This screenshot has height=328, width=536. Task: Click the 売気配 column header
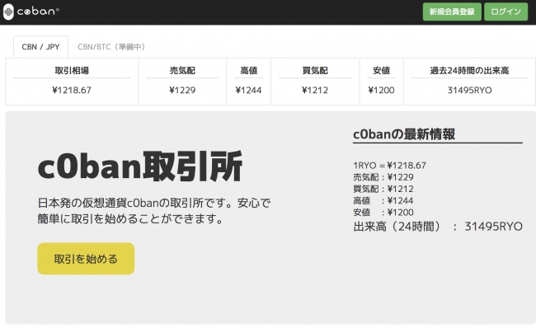click(x=182, y=70)
